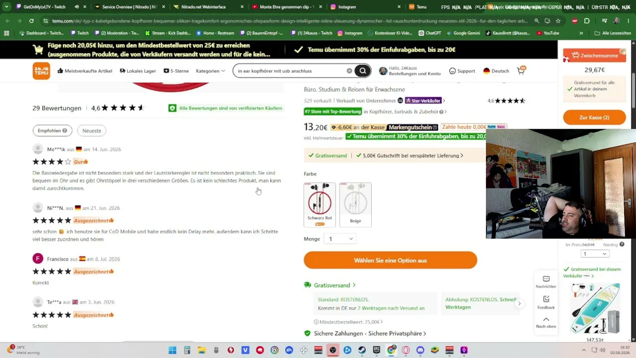The width and height of the screenshot is (636, 358).
Task: Choose the Schwarz Rot color option
Action: 319,205
